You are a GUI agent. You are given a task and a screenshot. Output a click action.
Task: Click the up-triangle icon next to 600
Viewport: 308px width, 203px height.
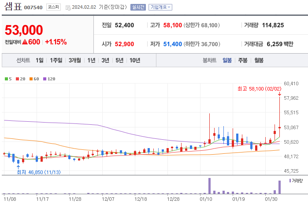(x=25, y=42)
